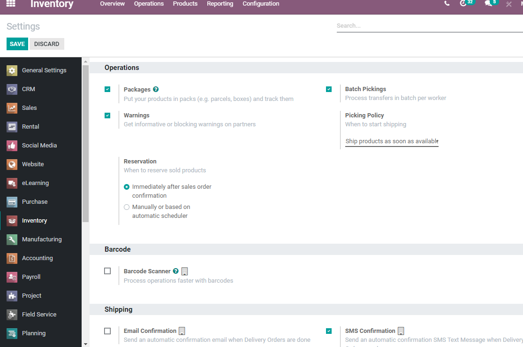
Task: Click the mobile icon next to SMS Confirmation
Action: [x=401, y=331]
